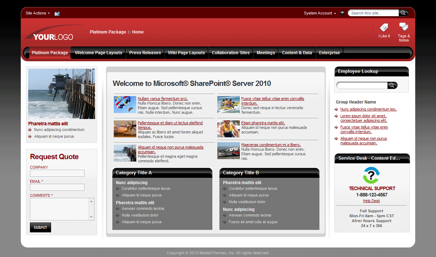
Task: Open the Collaboration Sites tab
Action: pyautogui.click(x=231, y=53)
